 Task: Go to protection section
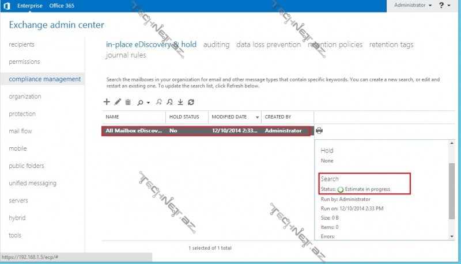pos(22,113)
